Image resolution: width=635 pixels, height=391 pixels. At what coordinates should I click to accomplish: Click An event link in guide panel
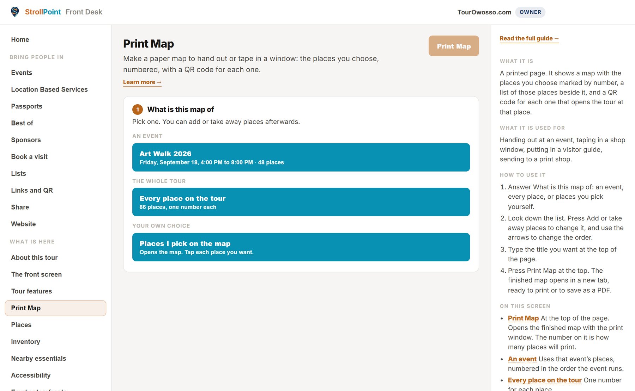pos(522,359)
